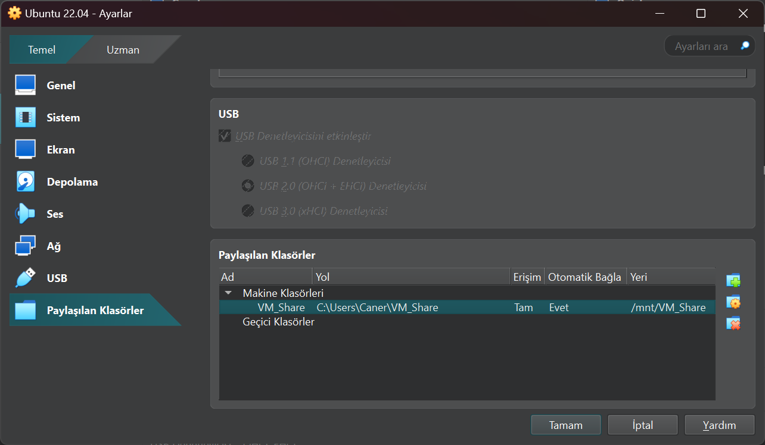Edit the selected shared folder

[733, 302]
